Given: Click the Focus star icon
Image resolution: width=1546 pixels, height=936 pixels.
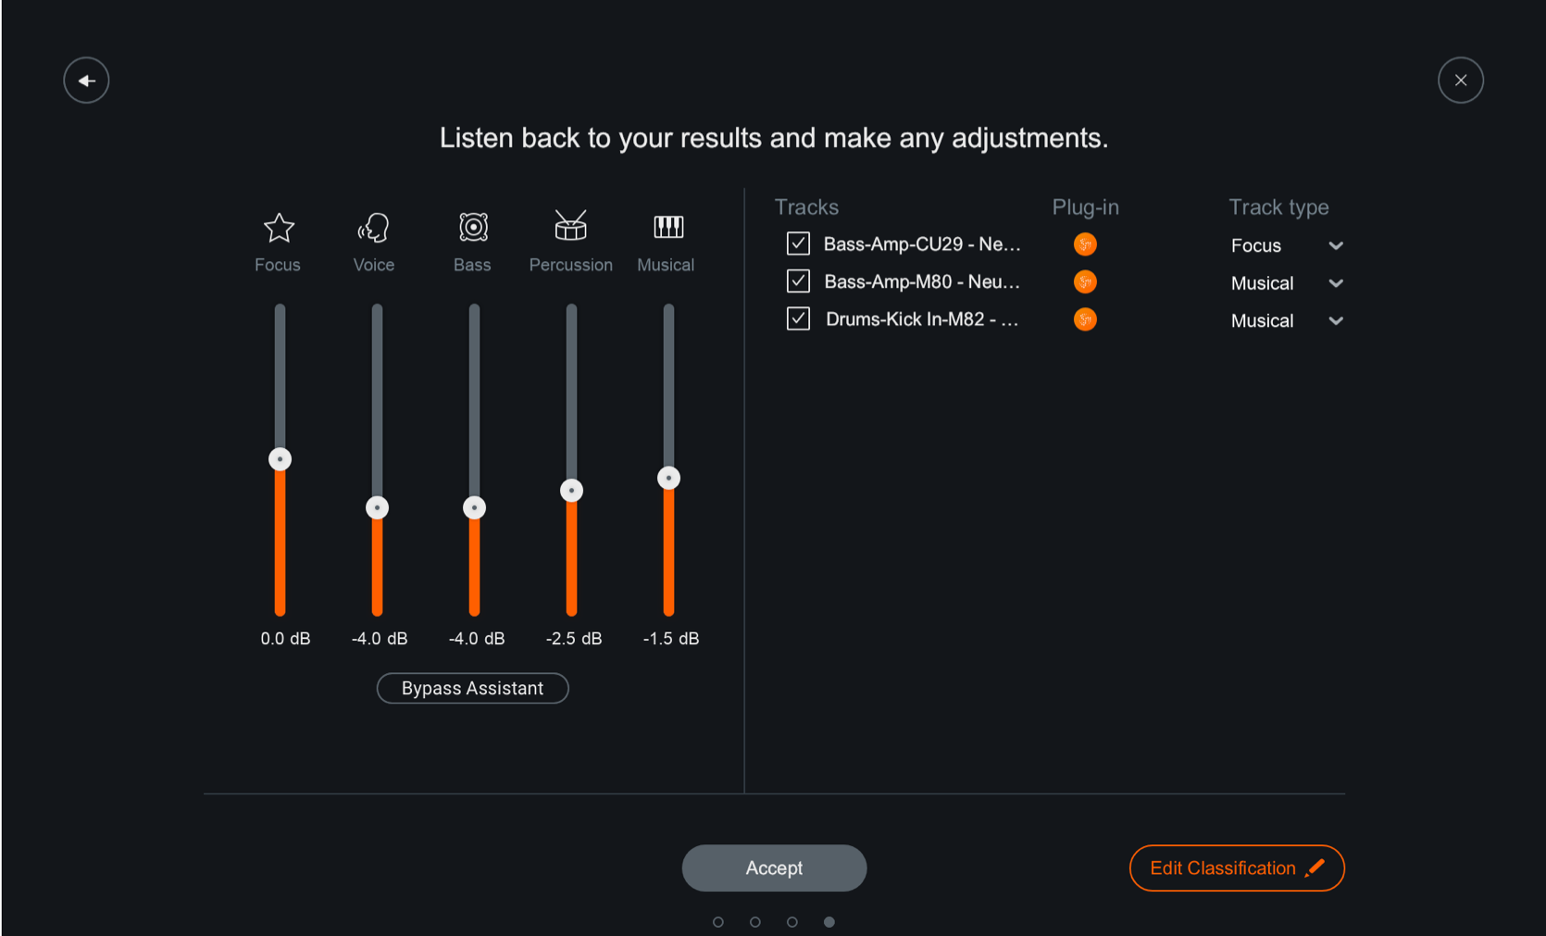Looking at the screenshot, I should pyautogui.click(x=279, y=228).
